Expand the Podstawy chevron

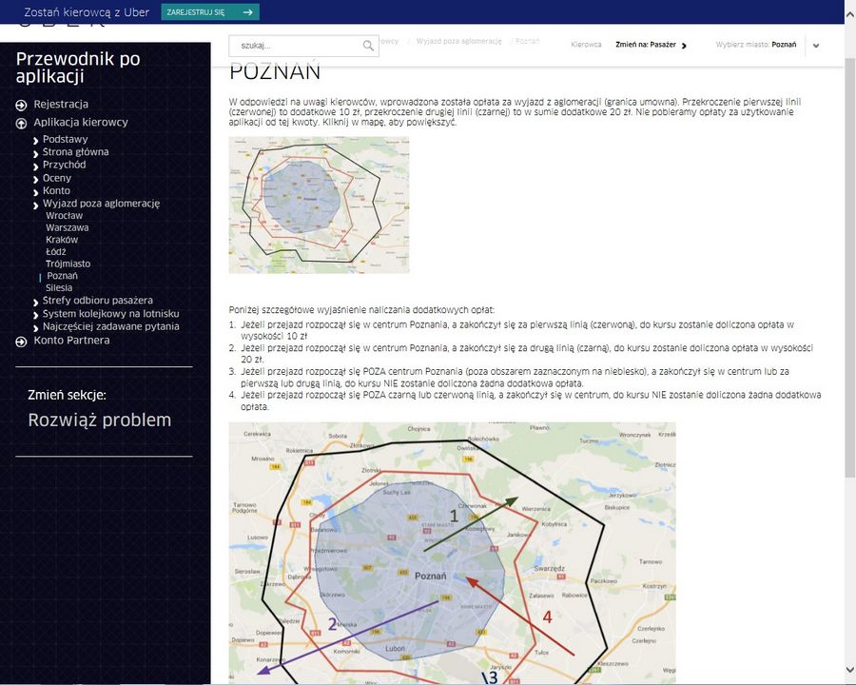click(x=36, y=141)
